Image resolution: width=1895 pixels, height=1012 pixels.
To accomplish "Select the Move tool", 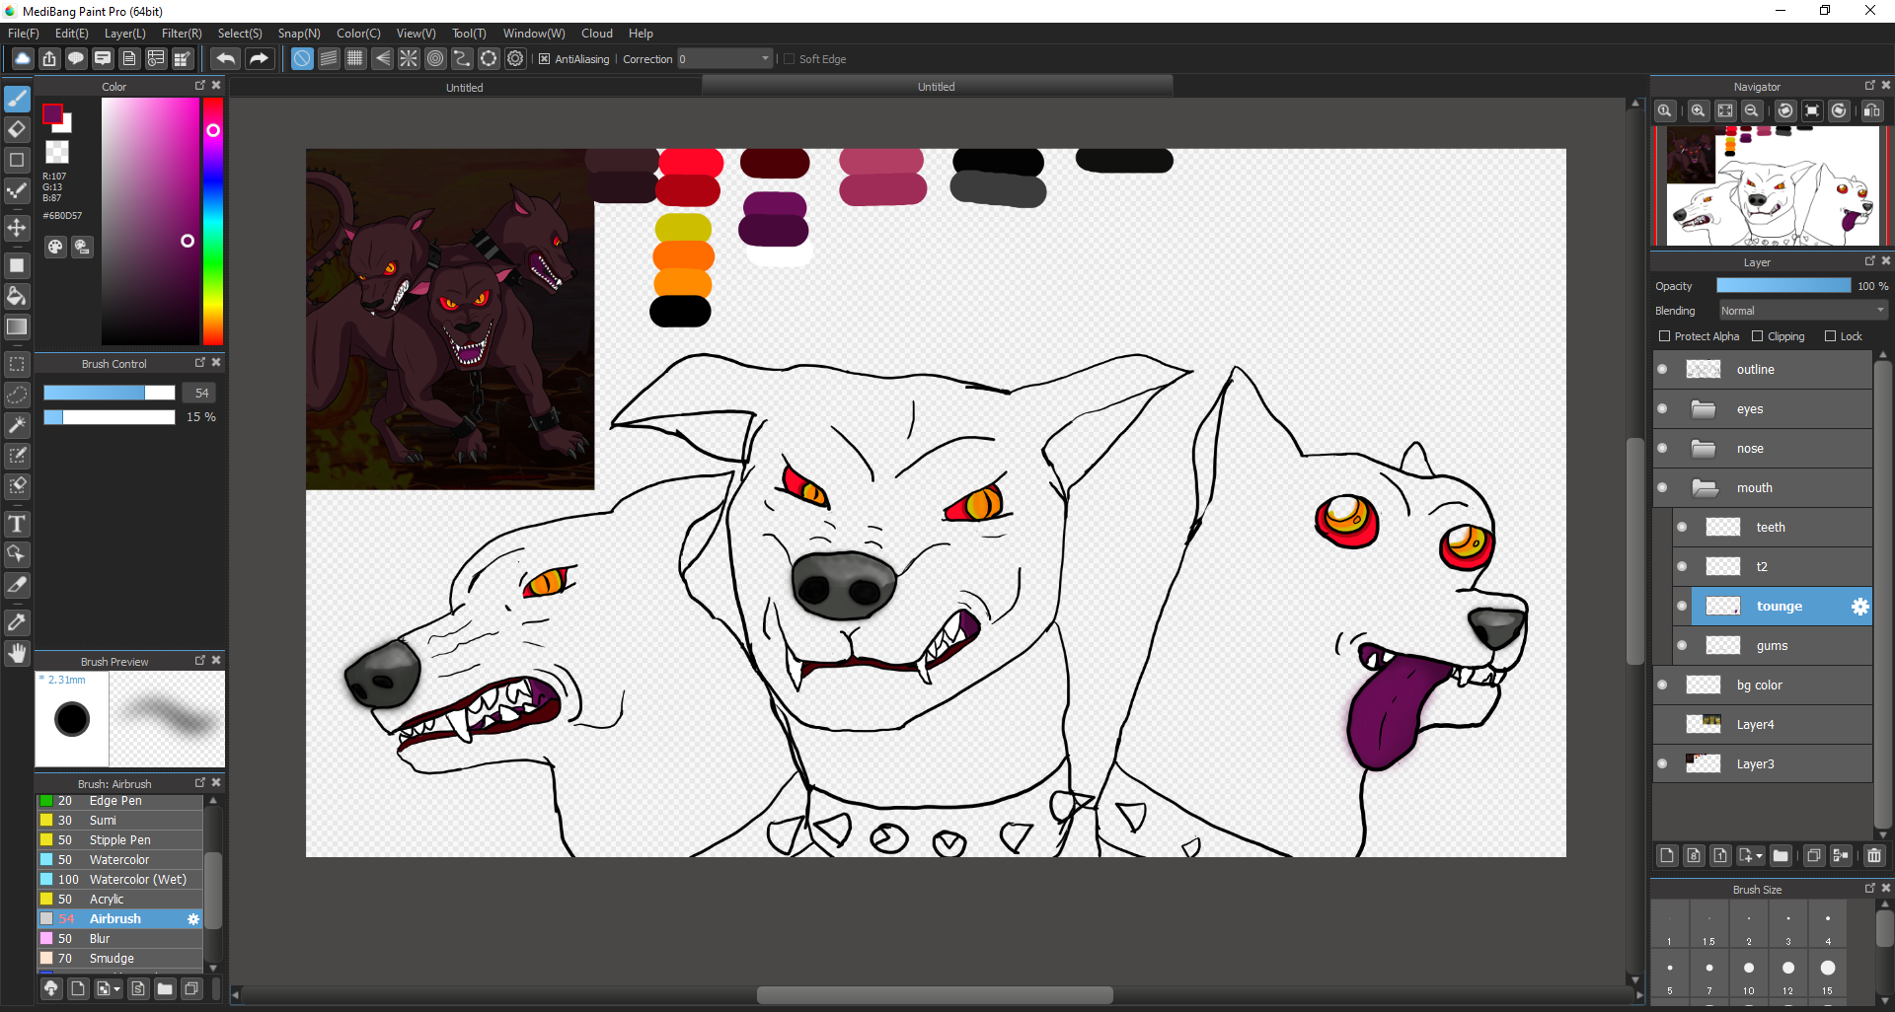I will tap(17, 228).
